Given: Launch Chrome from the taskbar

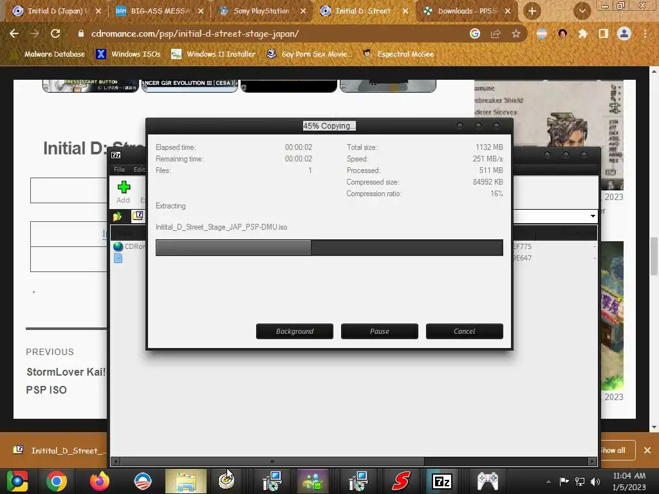Looking at the screenshot, I should point(57,481).
